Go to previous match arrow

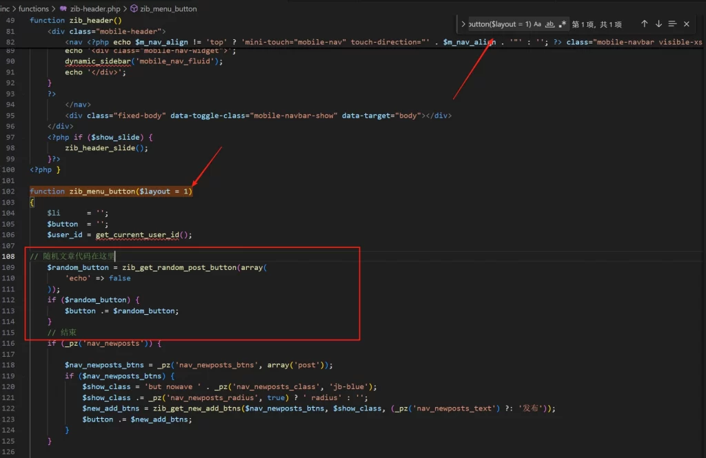pos(644,24)
